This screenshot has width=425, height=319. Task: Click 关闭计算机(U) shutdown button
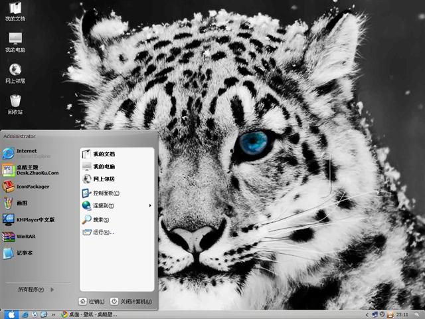(131, 301)
